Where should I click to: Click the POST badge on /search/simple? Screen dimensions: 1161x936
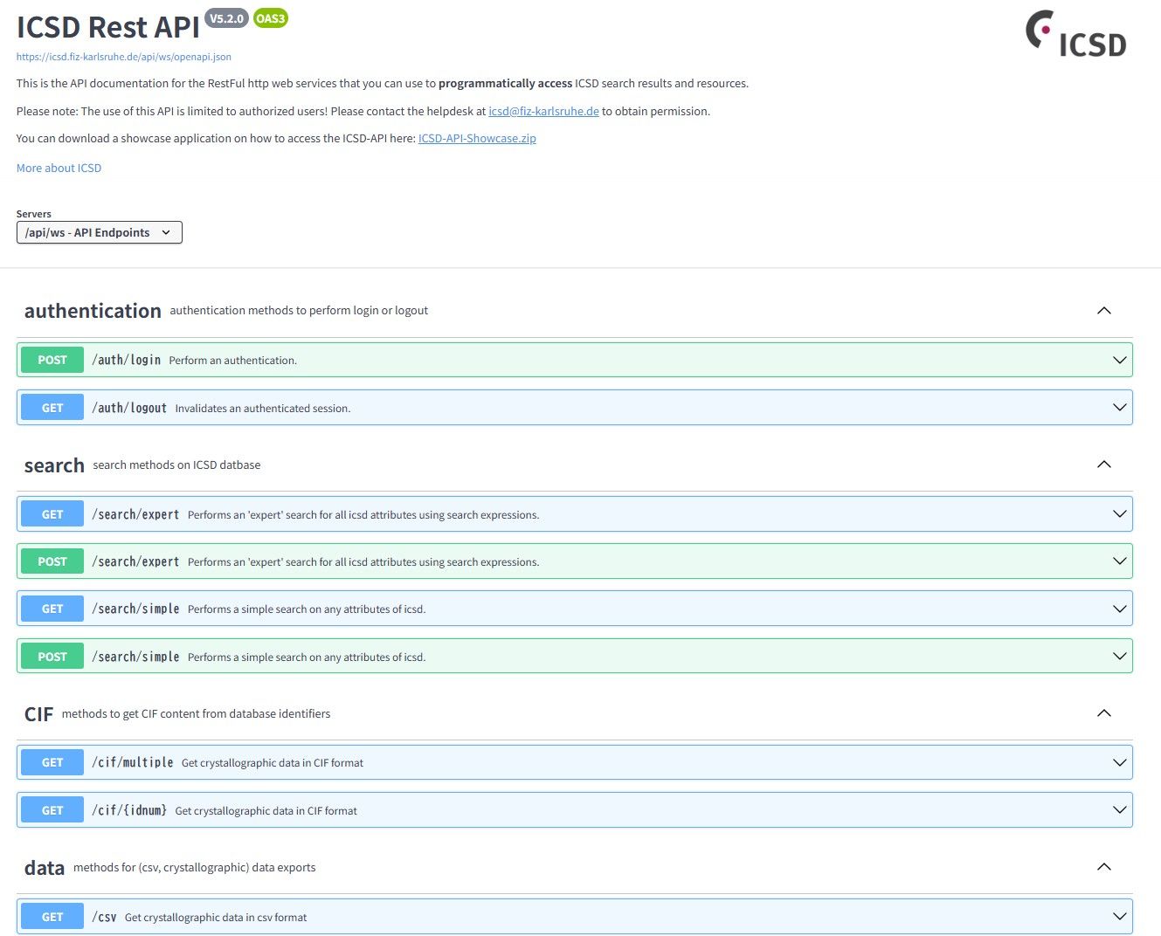point(52,656)
